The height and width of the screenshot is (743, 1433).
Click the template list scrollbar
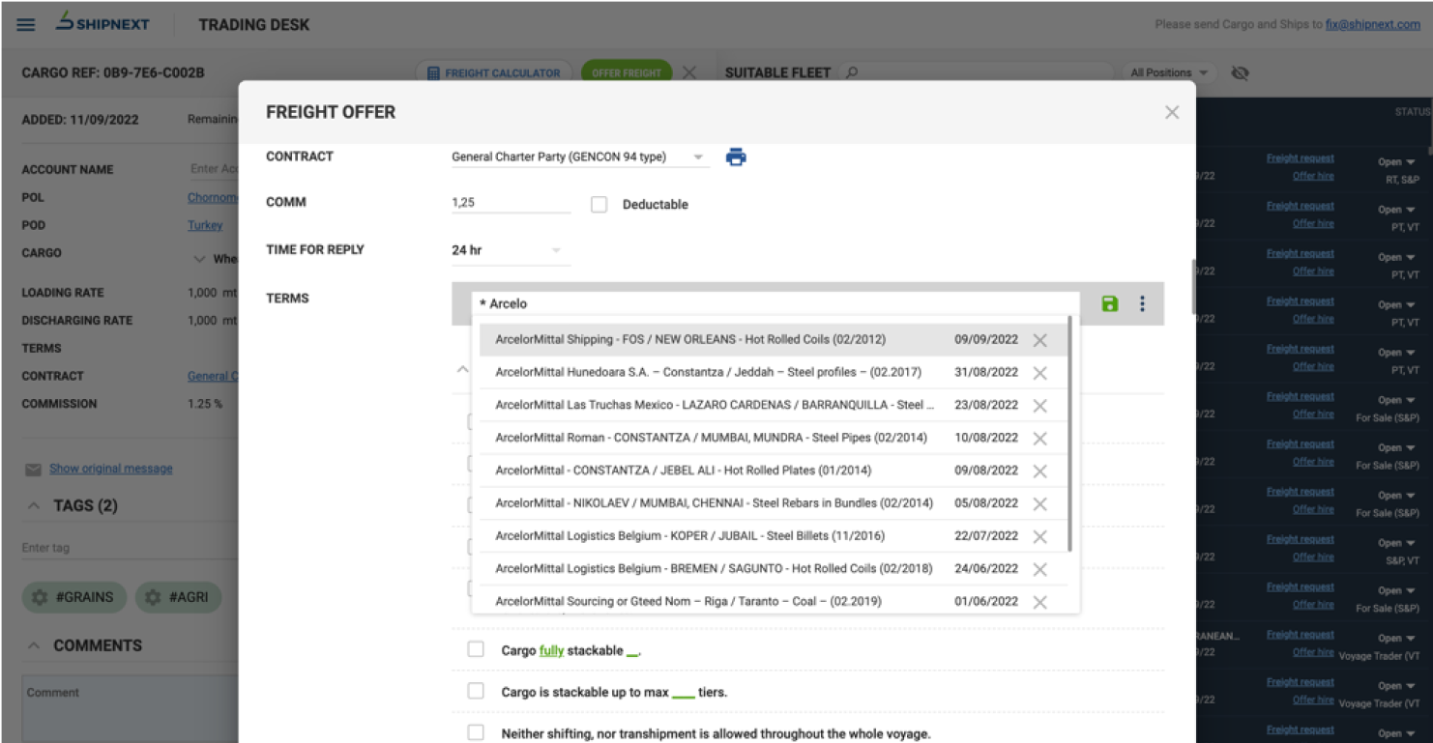coord(1070,435)
